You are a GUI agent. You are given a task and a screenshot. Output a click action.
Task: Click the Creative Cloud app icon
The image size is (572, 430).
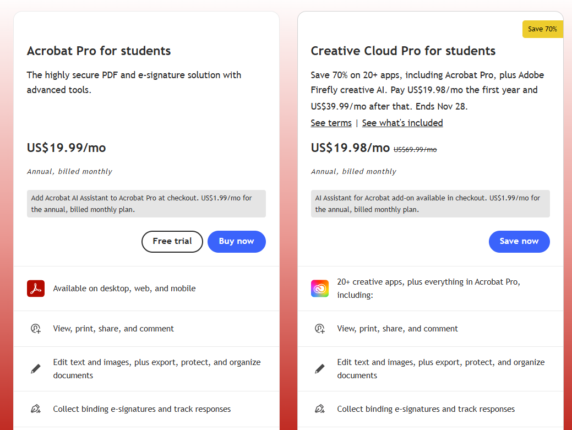click(x=319, y=288)
